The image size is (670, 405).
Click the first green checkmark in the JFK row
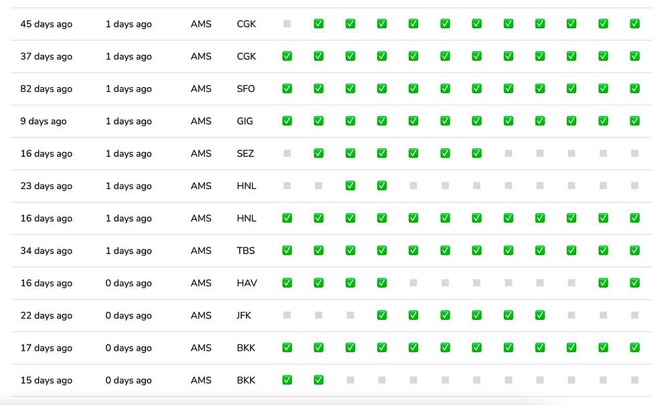[382, 315]
